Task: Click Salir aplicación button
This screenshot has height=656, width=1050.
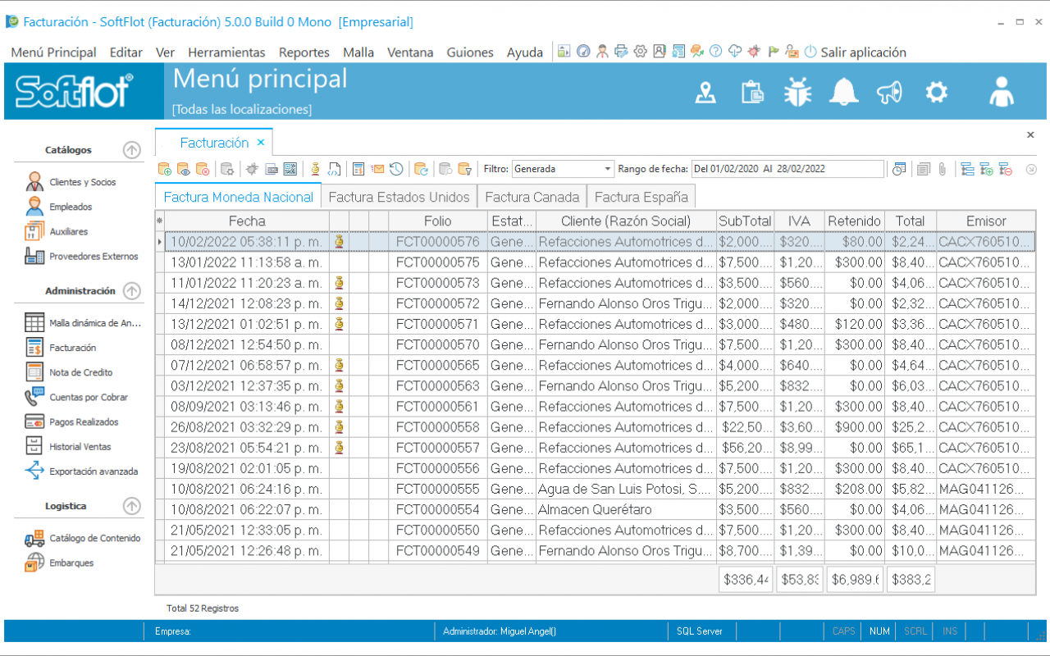Action: [862, 52]
